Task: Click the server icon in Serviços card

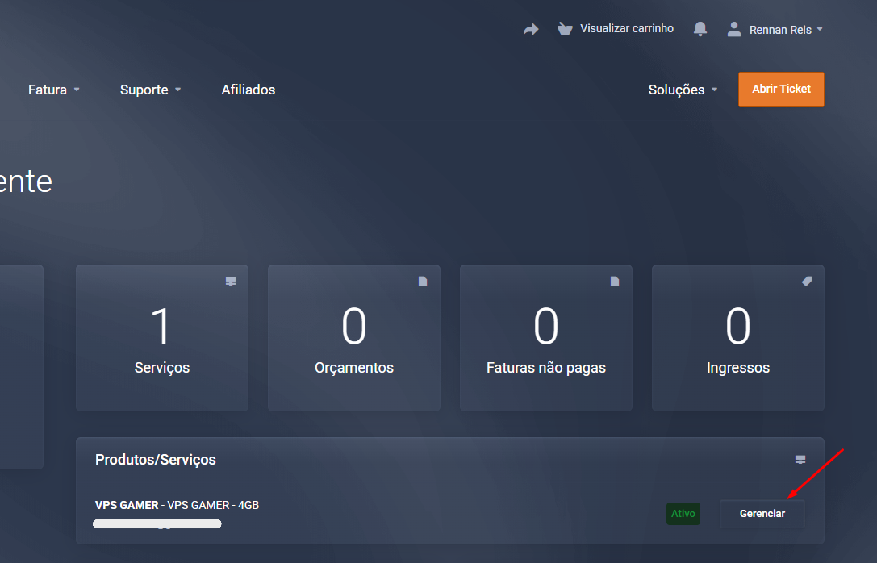Action: (x=231, y=281)
